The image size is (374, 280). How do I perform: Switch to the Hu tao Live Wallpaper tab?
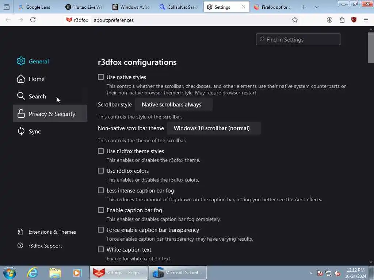click(85, 7)
